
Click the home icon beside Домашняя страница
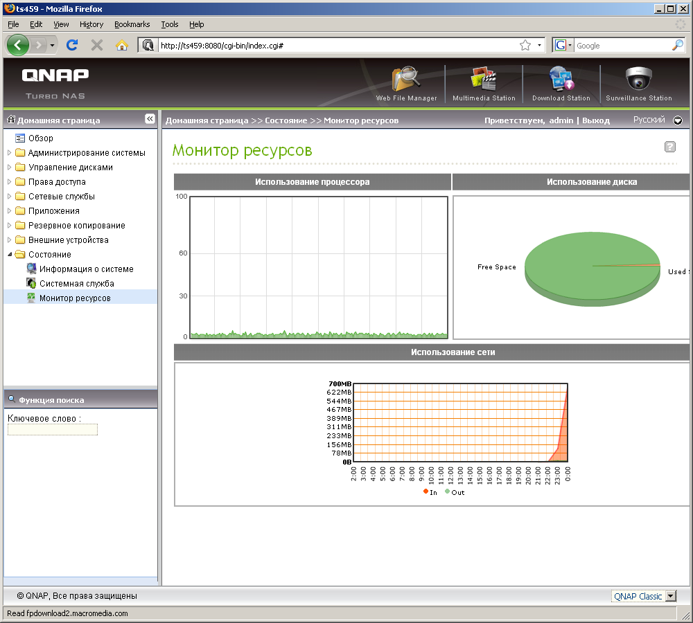[11, 119]
